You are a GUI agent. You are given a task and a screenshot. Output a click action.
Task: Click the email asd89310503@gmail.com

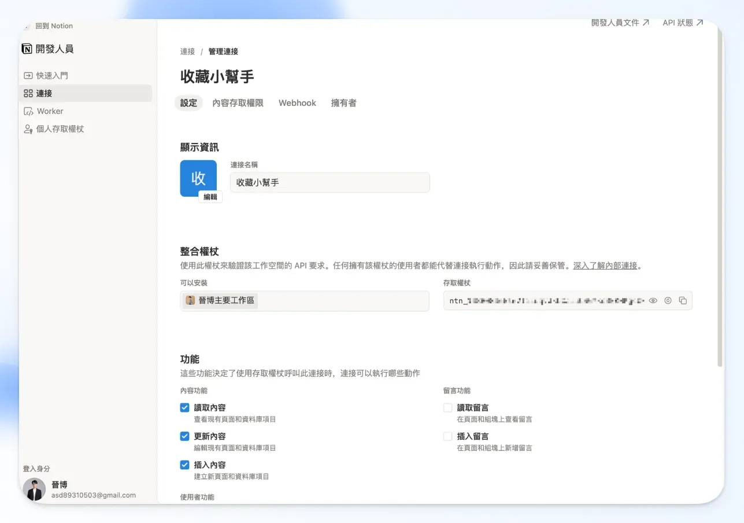point(94,495)
